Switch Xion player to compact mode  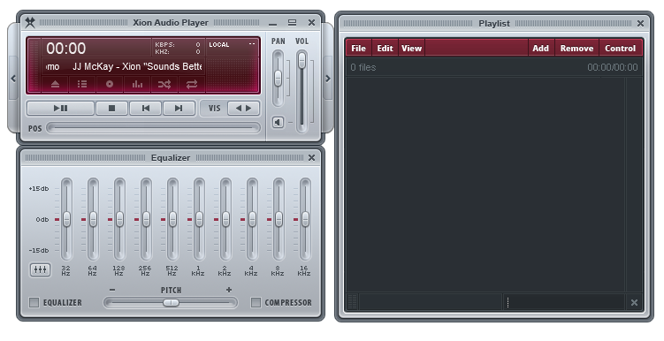(292, 23)
